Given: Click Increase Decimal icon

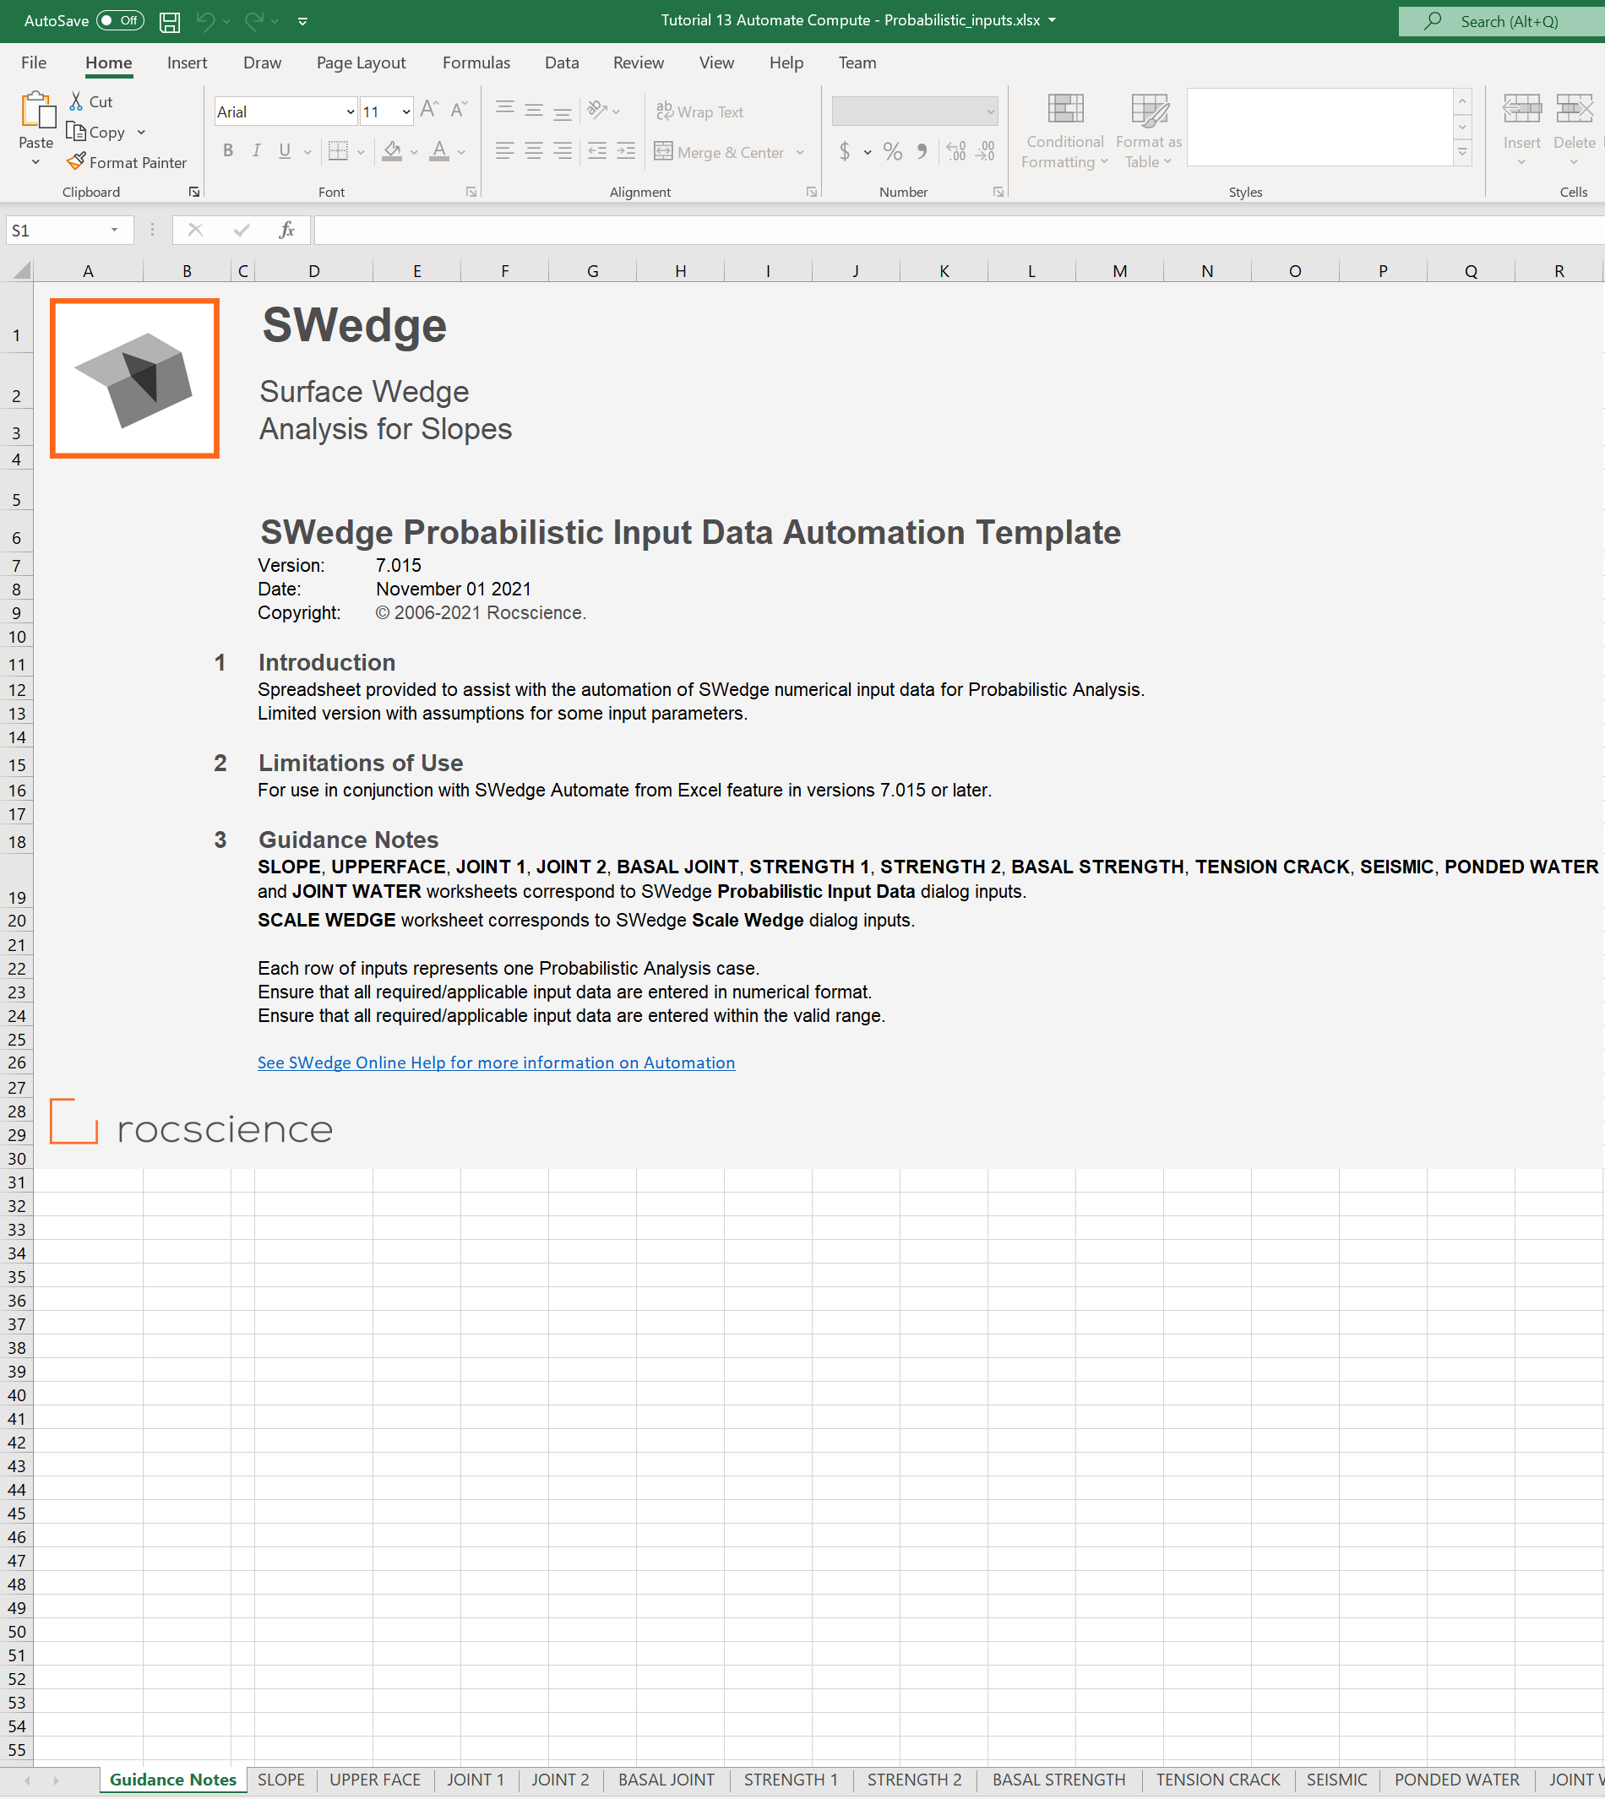Looking at the screenshot, I should [x=956, y=151].
